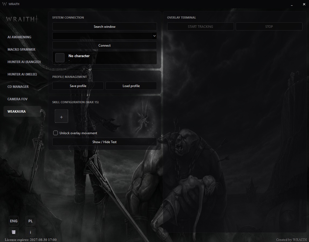Add a new skill slot with plus
The image size is (309, 242).
pos(61,116)
